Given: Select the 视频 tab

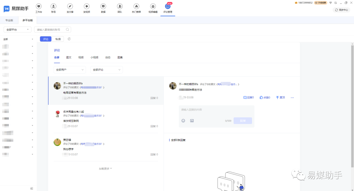Looking at the screenshot, I should (81, 57).
